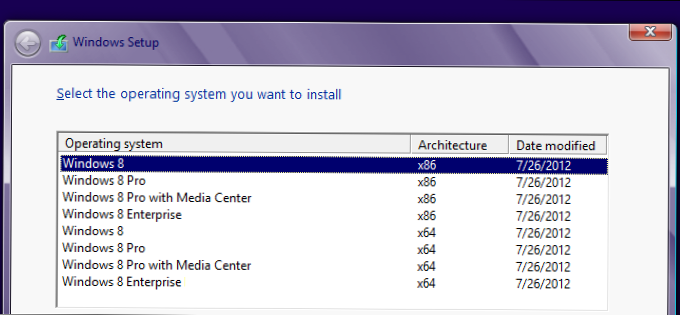Choose Windows 8 Pro x64 edition
Viewport: 680px width, 315px height.
pyautogui.click(x=103, y=248)
